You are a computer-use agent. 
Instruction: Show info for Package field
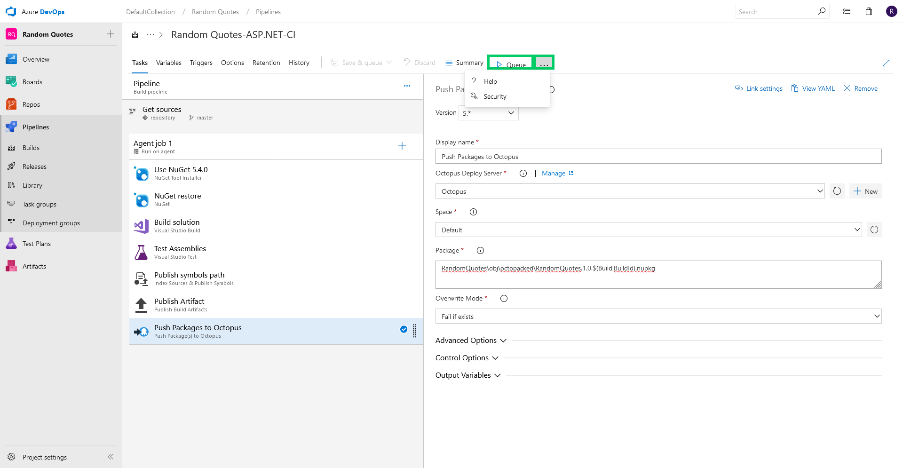pyautogui.click(x=480, y=250)
